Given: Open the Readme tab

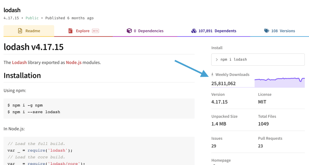Looking at the screenshot, I should [x=29, y=31].
